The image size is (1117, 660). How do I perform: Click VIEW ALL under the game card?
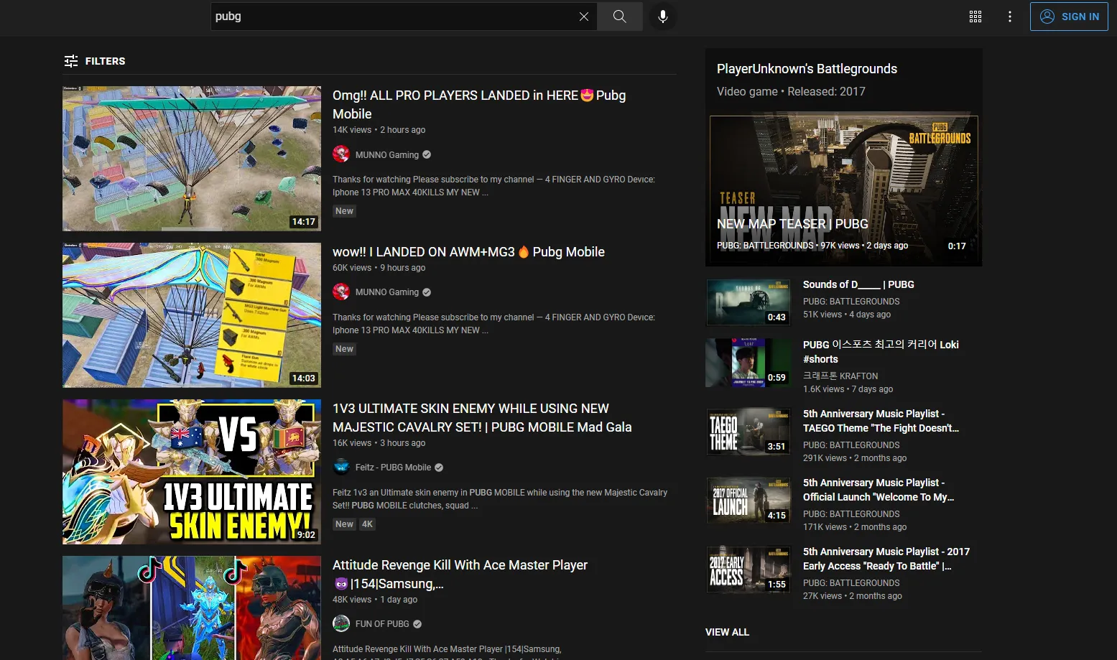727,632
